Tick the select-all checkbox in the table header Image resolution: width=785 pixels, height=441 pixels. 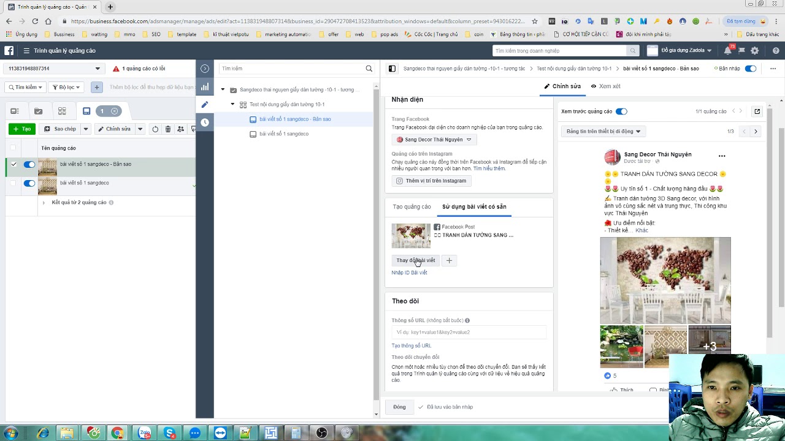[x=13, y=148]
